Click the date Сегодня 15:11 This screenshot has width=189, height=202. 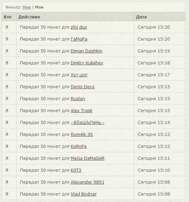click(154, 158)
